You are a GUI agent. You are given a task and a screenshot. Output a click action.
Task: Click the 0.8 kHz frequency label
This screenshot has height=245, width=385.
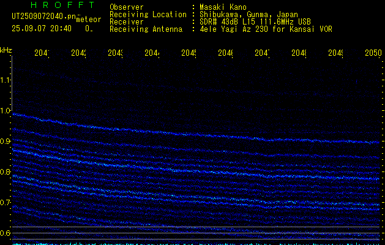pyautogui.click(x=6, y=171)
